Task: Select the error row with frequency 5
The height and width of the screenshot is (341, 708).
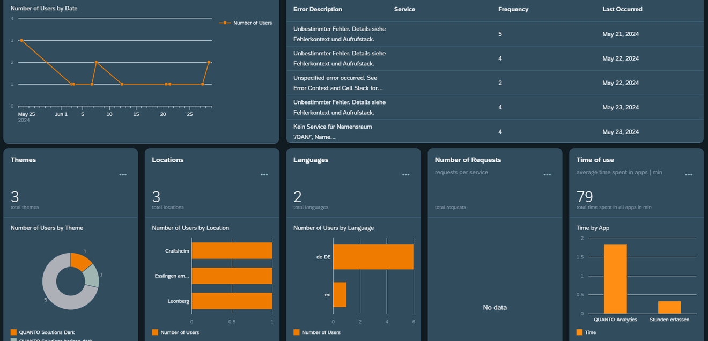Action: click(x=495, y=34)
